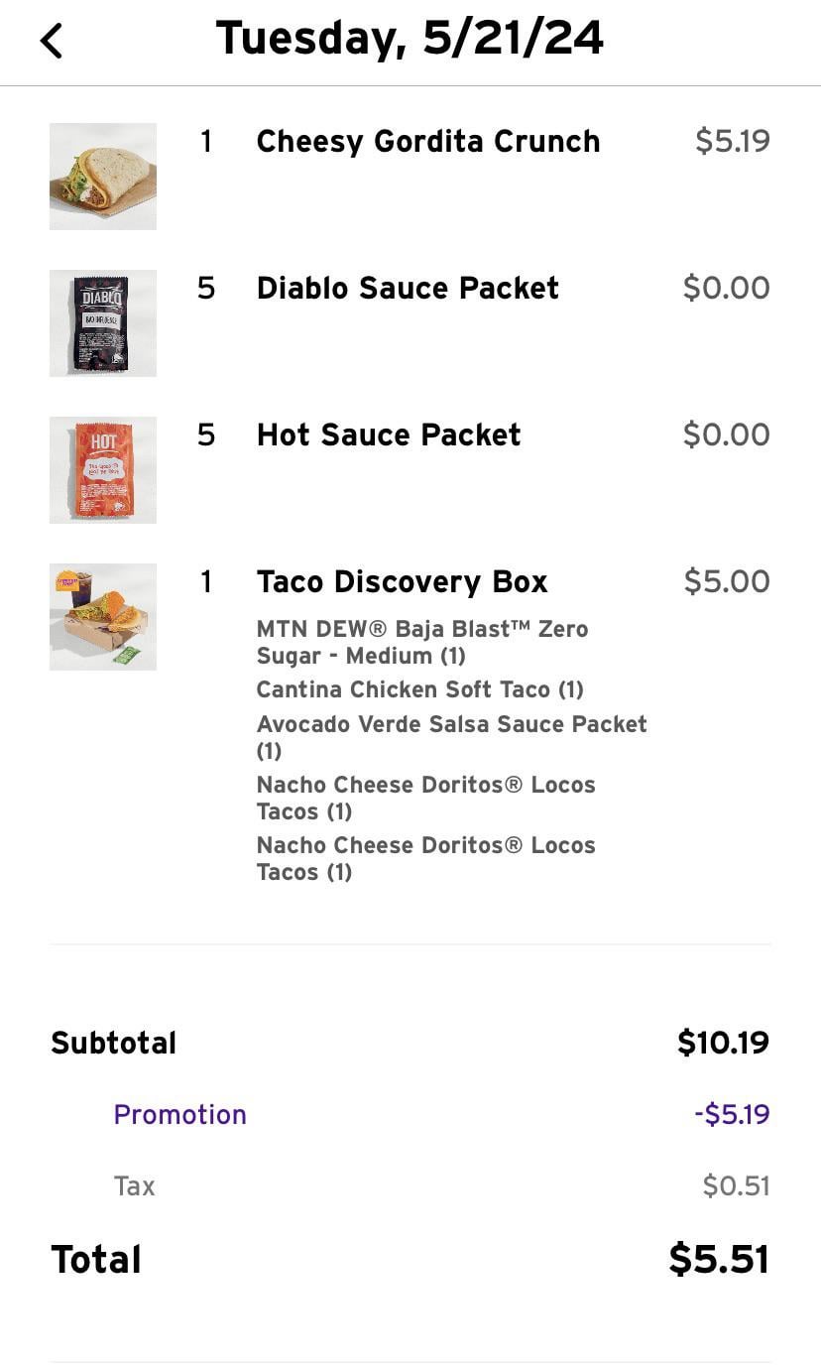Tap the $10.19 subtotal amount

[723, 1043]
